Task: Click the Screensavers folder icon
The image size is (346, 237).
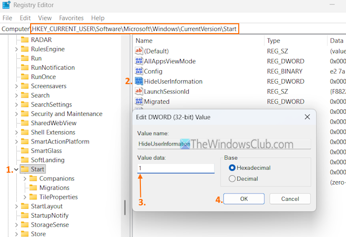Action: 25,86
